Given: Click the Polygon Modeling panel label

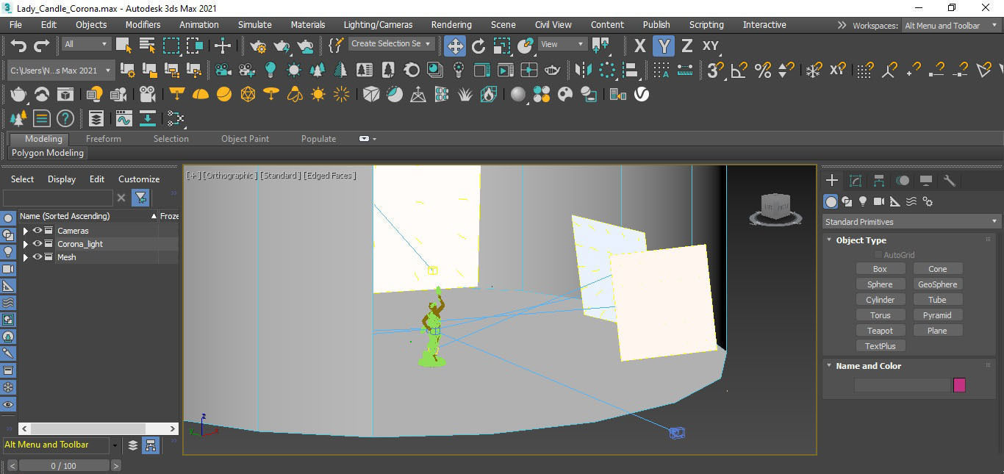Looking at the screenshot, I should coord(47,153).
